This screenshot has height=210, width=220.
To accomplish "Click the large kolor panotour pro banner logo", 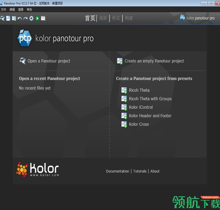I will point(55,38).
